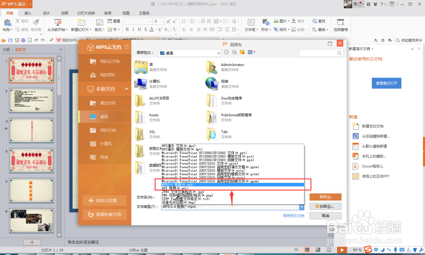Viewport: 425px width, 255px height.
Task: Click the Find (查找) magnifier icon
Action: 314,21
